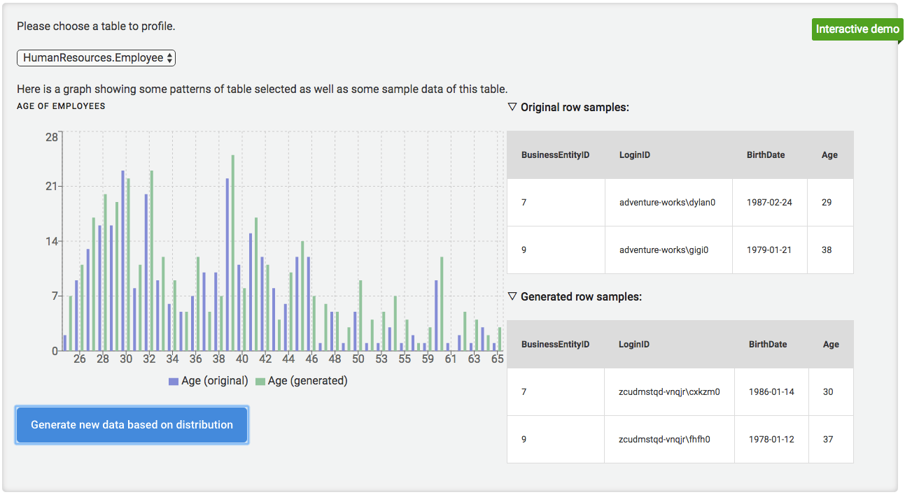Viewport: 905px width, 497px height.
Task: Select the adventure-works\dylan0 cell
Action: pyautogui.click(x=668, y=203)
